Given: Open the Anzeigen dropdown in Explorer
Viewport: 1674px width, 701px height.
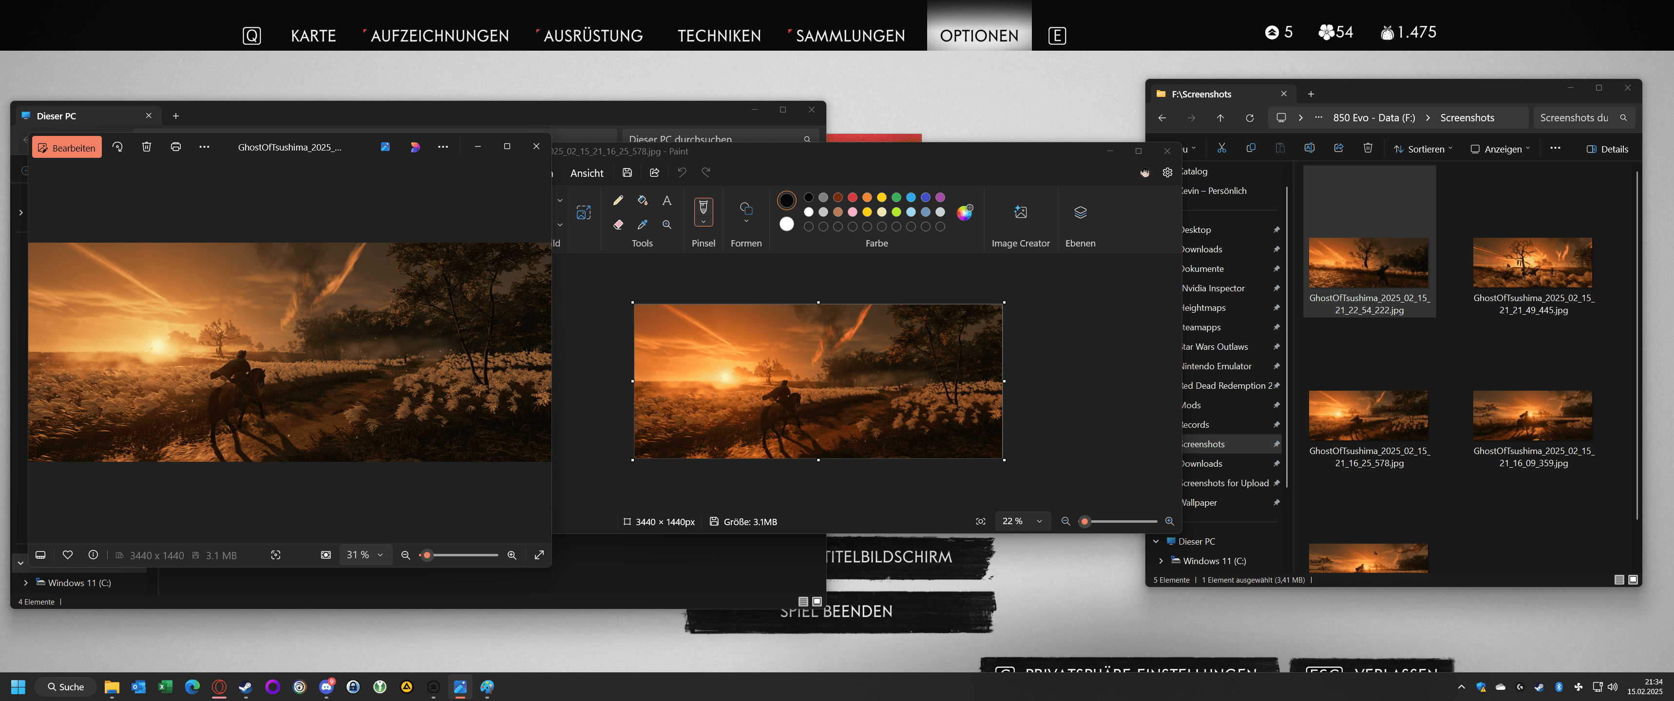Looking at the screenshot, I should [1500, 149].
